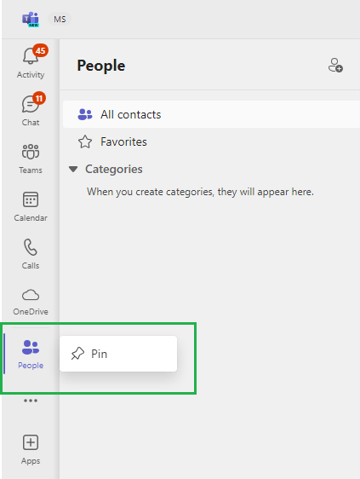
Task: Select the People app in sidebar
Action: 31,354
